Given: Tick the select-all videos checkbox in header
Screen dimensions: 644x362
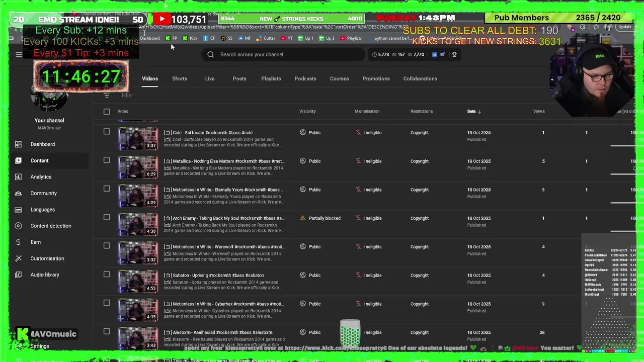Looking at the screenshot, I should [x=107, y=111].
